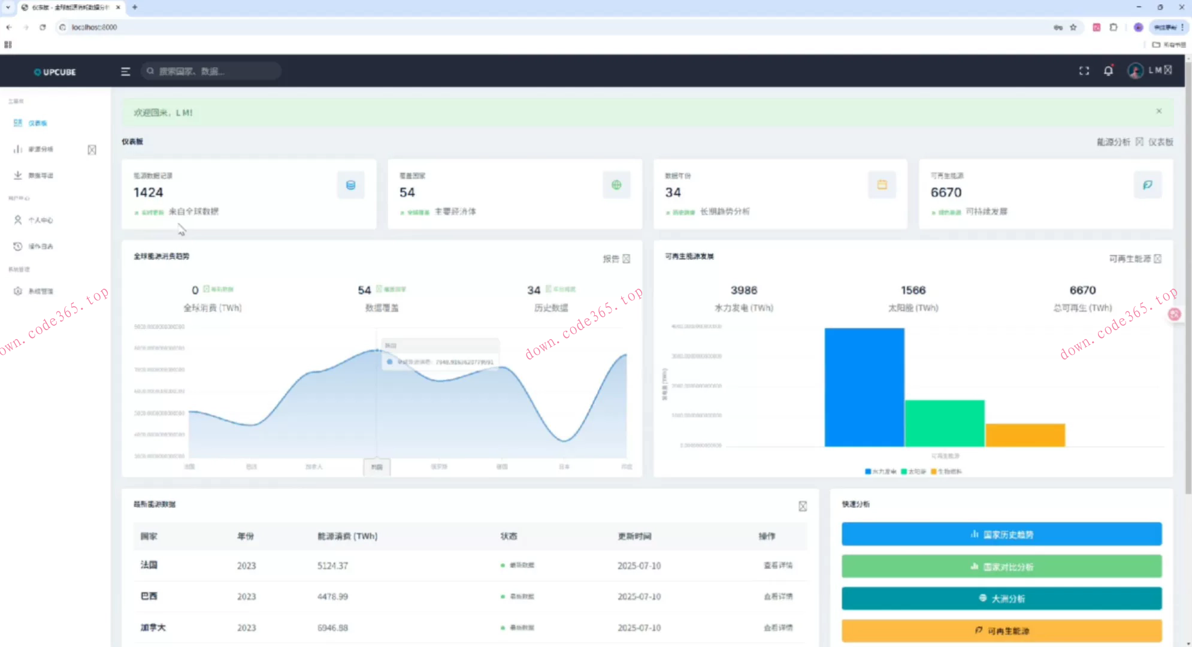The image size is (1192, 647).
Task: Toggle the 太阳能 legend item
Action: pyautogui.click(x=913, y=471)
